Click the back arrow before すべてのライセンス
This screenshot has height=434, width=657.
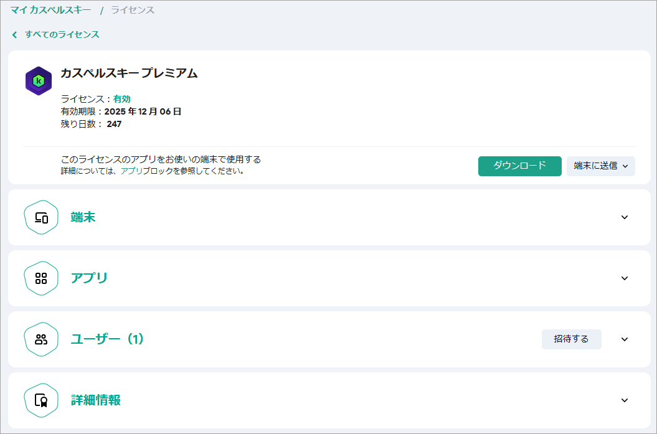tap(14, 35)
